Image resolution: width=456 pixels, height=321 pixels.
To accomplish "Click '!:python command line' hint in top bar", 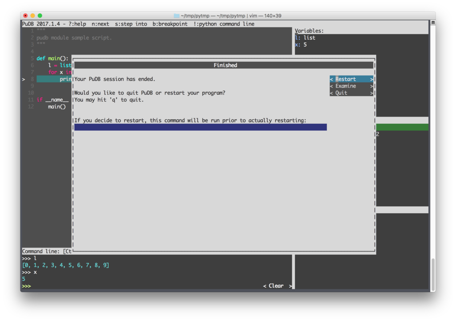I will [x=224, y=24].
